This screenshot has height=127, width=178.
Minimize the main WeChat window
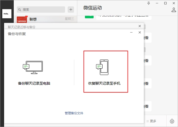pos(157,3)
